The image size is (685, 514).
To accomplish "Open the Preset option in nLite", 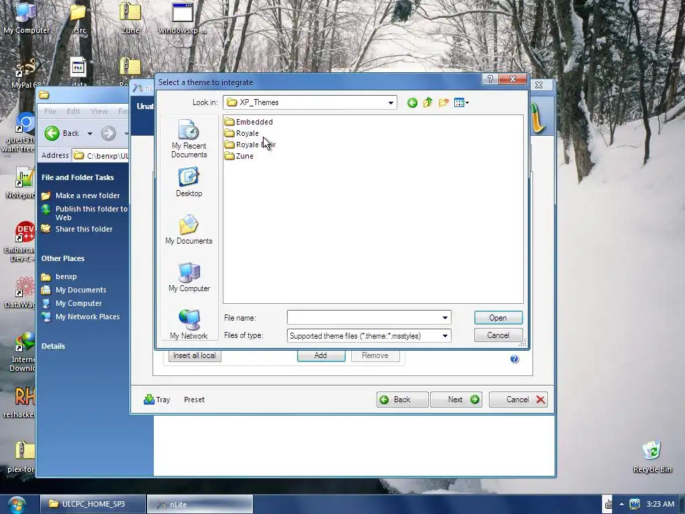I will click(194, 400).
